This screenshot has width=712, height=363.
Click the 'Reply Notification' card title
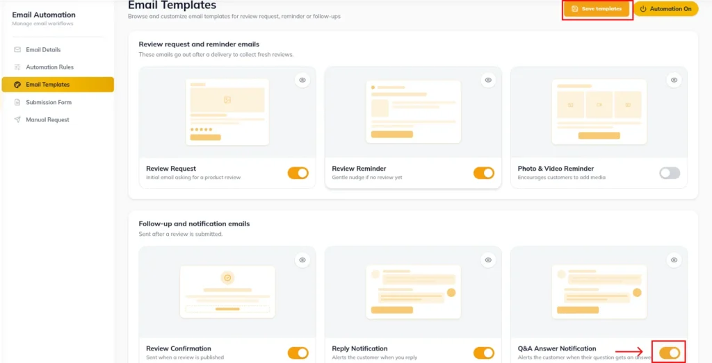pyautogui.click(x=359, y=348)
